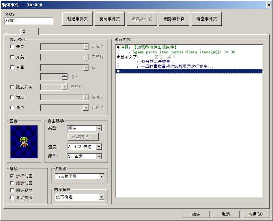The height and width of the screenshot is (221, 273).
Task: Open the 优先级 dropdown 与人物同层
Action: (80, 176)
